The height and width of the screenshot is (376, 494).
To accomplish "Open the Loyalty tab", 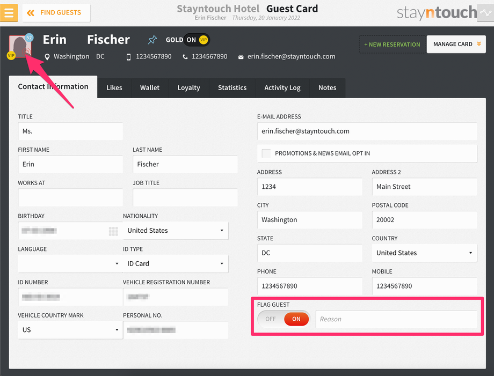I will click(188, 88).
